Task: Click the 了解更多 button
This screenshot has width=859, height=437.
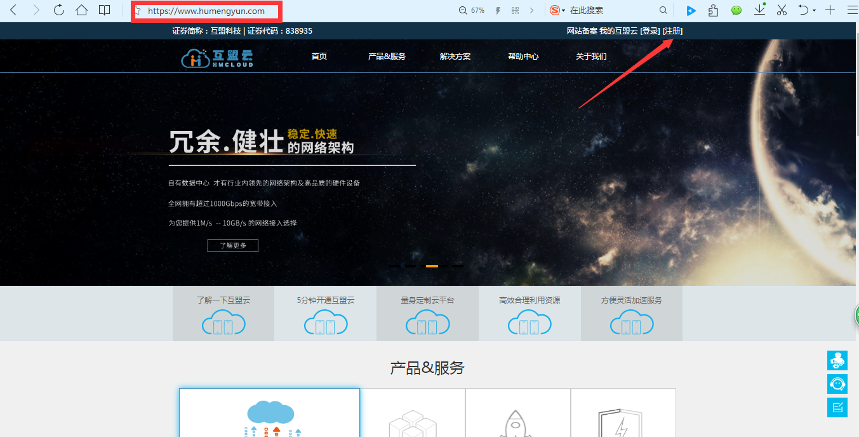Action: (232, 245)
